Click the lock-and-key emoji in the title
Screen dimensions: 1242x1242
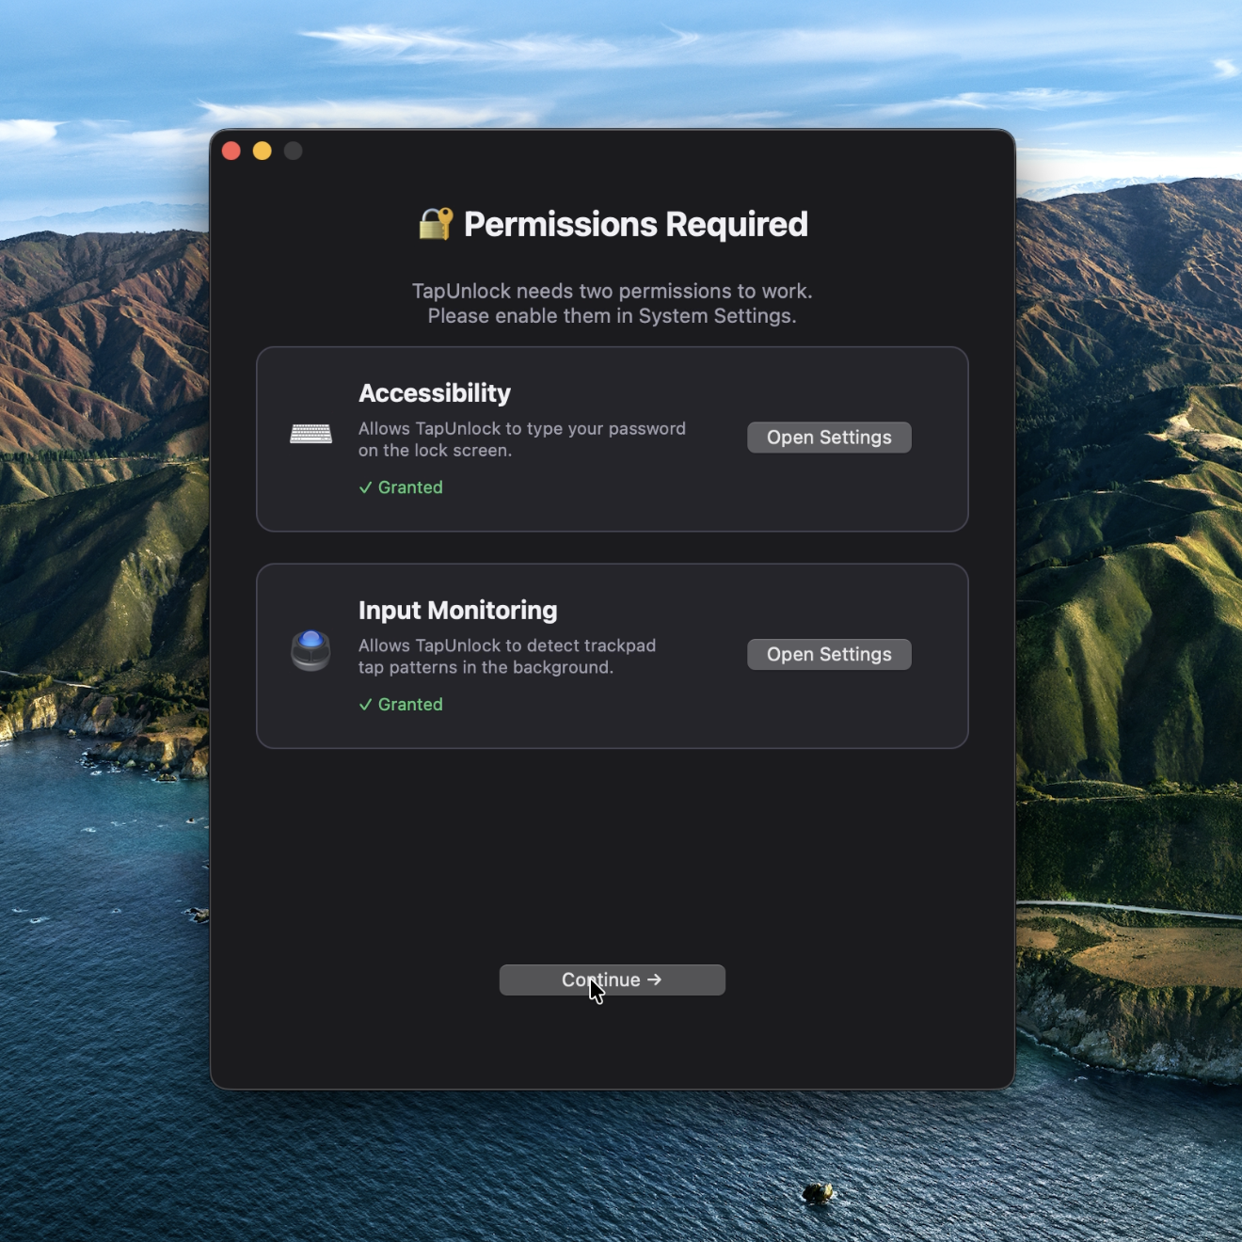pos(435,223)
